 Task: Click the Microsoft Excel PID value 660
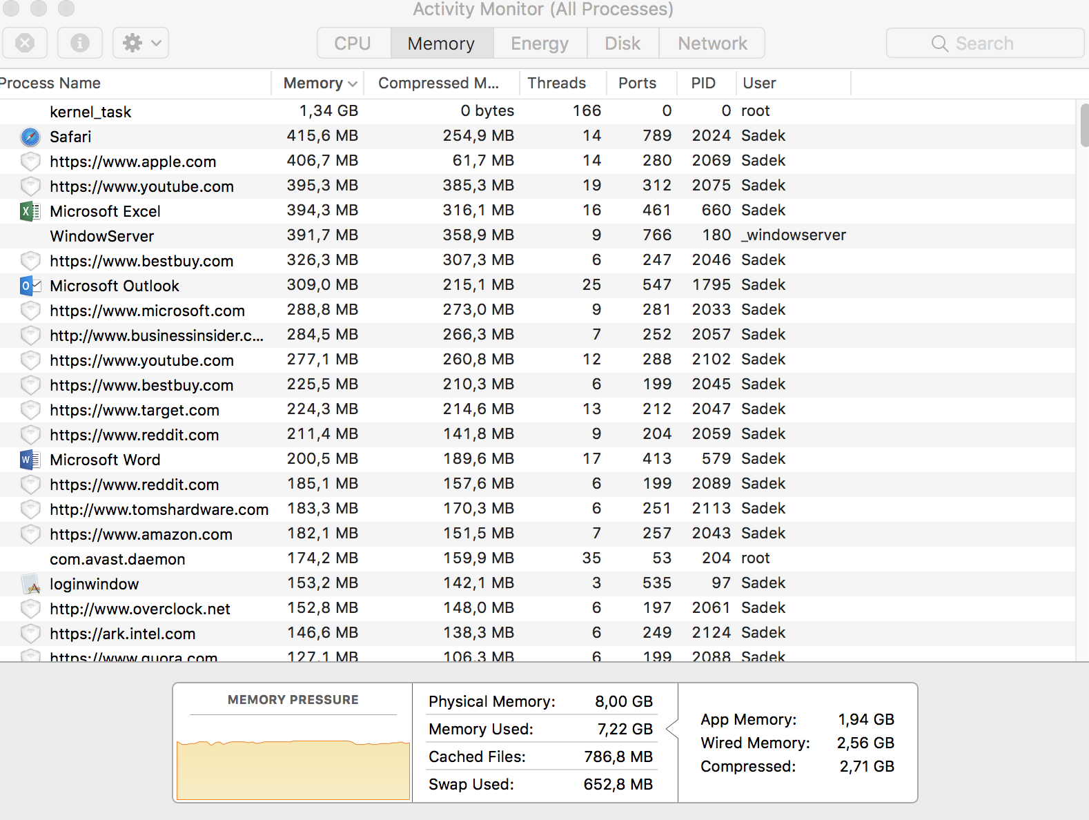pos(716,211)
